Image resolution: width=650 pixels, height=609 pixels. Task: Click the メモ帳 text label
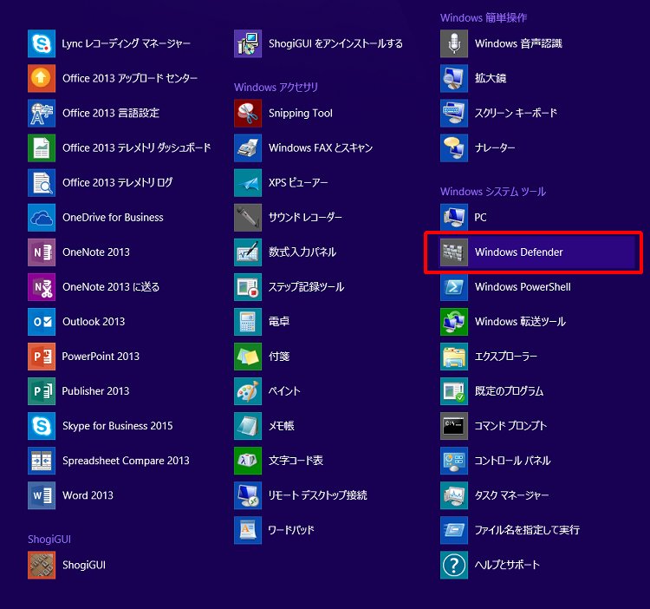click(281, 426)
